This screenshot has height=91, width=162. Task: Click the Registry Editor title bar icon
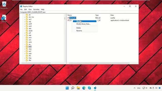[x=21, y=6]
